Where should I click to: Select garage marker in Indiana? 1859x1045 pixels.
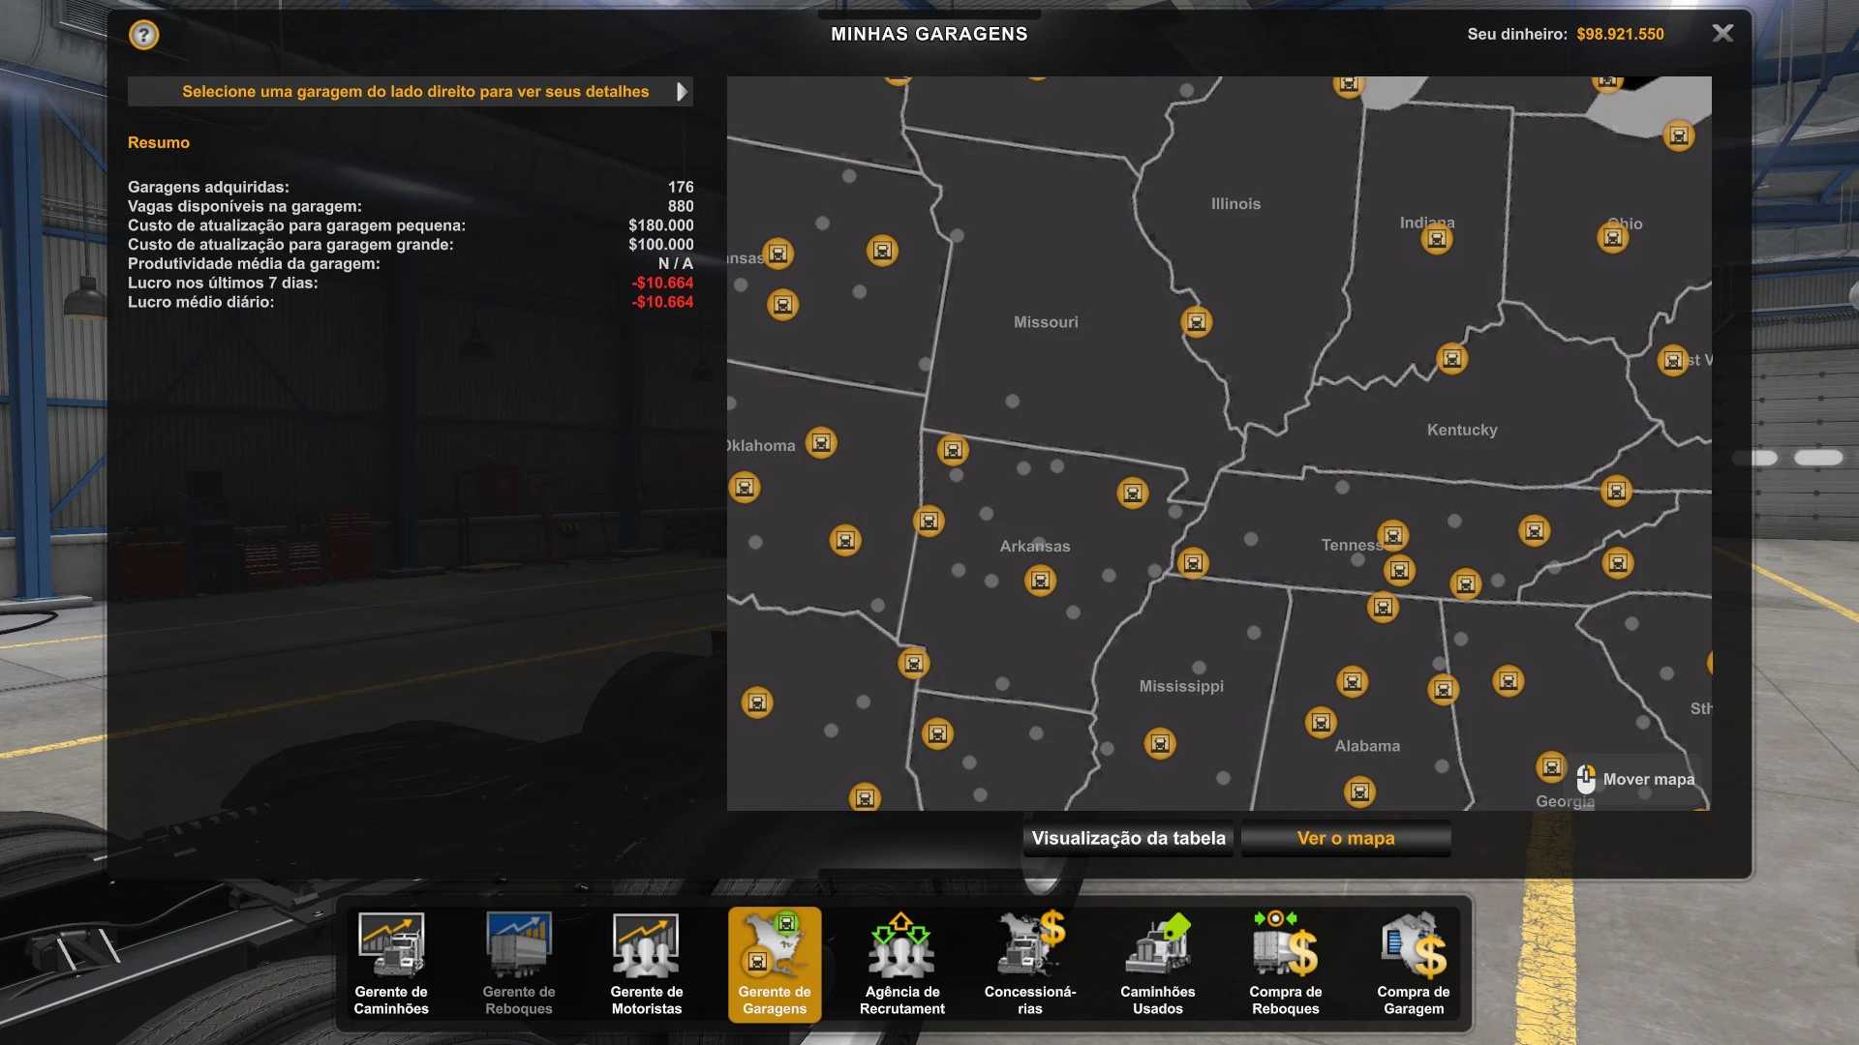click(x=1437, y=239)
